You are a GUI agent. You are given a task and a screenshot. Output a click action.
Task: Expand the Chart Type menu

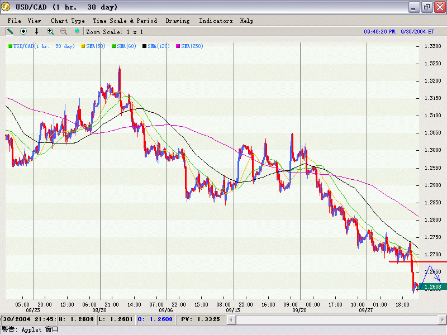pyautogui.click(x=68, y=21)
